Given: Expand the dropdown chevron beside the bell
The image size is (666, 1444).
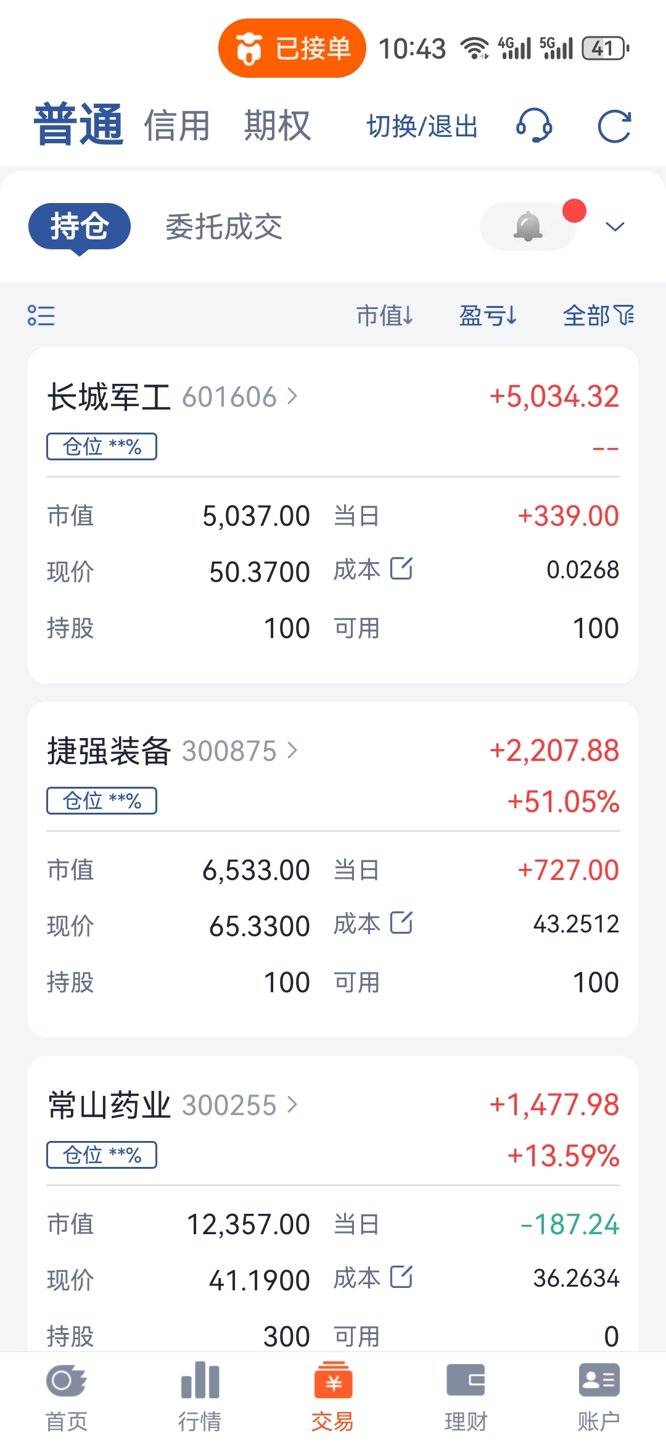Looking at the screenshot, I should [615, 226].
